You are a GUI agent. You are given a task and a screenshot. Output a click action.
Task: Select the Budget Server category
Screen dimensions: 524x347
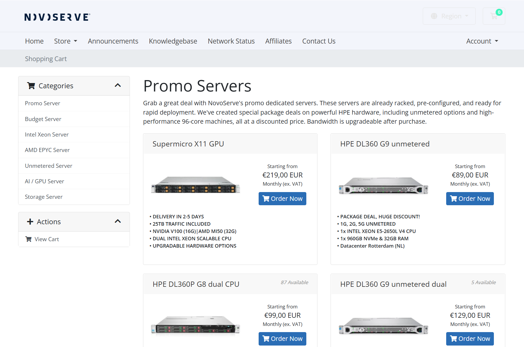coord(74,119)
